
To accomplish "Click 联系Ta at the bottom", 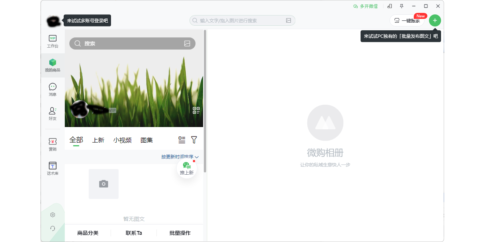I will pos(134,233).
